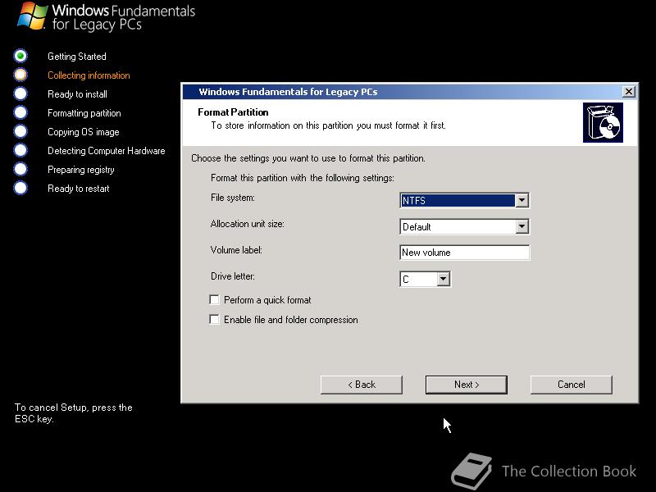Image resolution: width=656 pixels, height=492 pixels.
Task: Click the Drive letter caption
Action: click(x=233, y=276)
